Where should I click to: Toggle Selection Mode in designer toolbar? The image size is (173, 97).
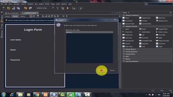pyautogui.click(x=31, y=16)
